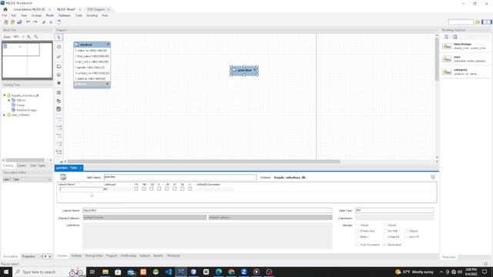Open the File menu

pos(5,15)
